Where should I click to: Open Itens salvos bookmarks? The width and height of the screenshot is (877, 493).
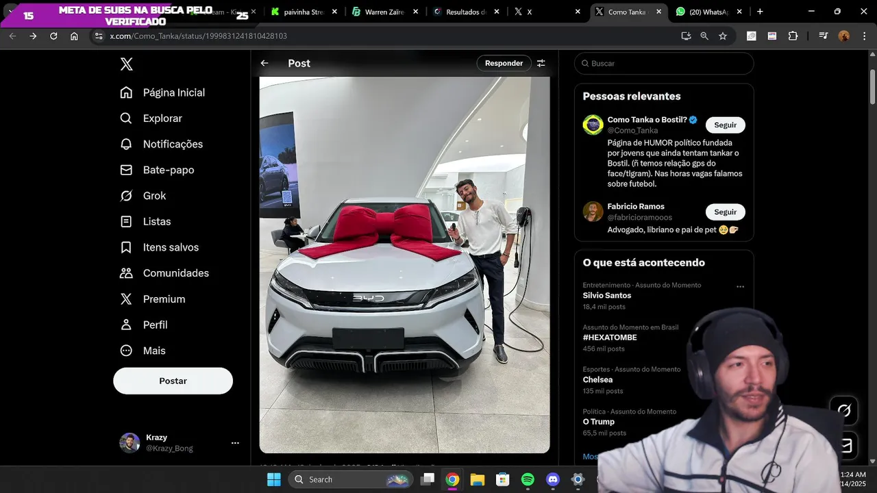(x=160, y=247)
